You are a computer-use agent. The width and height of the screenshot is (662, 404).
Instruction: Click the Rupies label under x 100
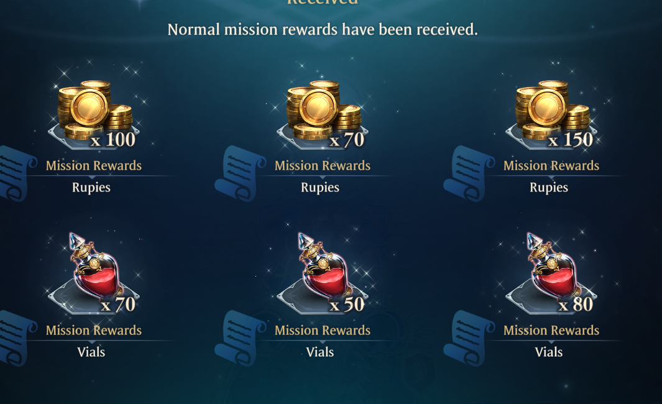91,188
